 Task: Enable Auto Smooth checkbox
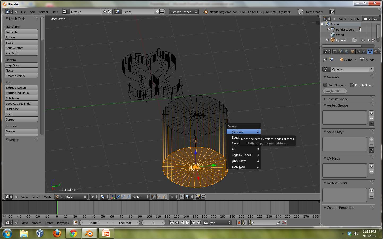(325, 85)
